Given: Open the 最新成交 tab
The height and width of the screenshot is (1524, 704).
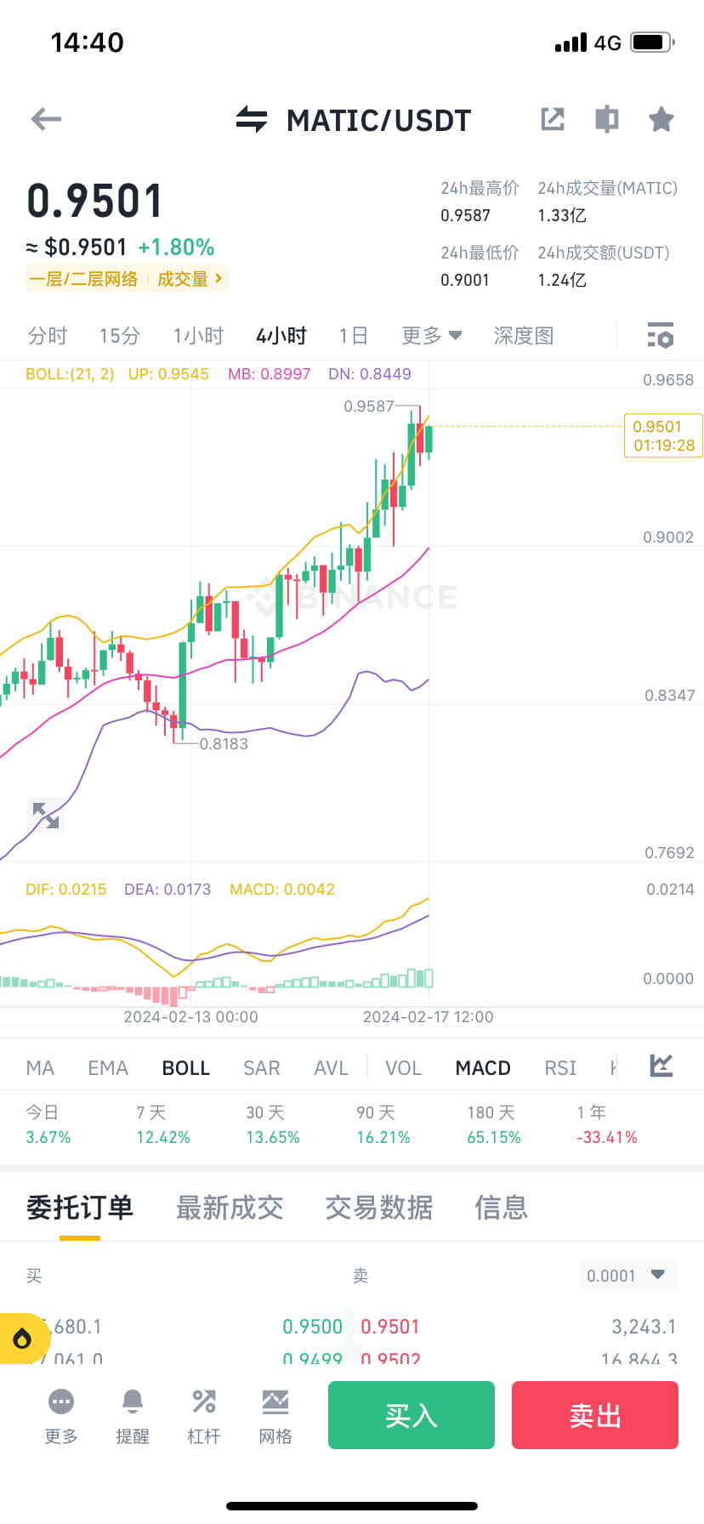Looking at the screenshot, I should (230, 1208).
